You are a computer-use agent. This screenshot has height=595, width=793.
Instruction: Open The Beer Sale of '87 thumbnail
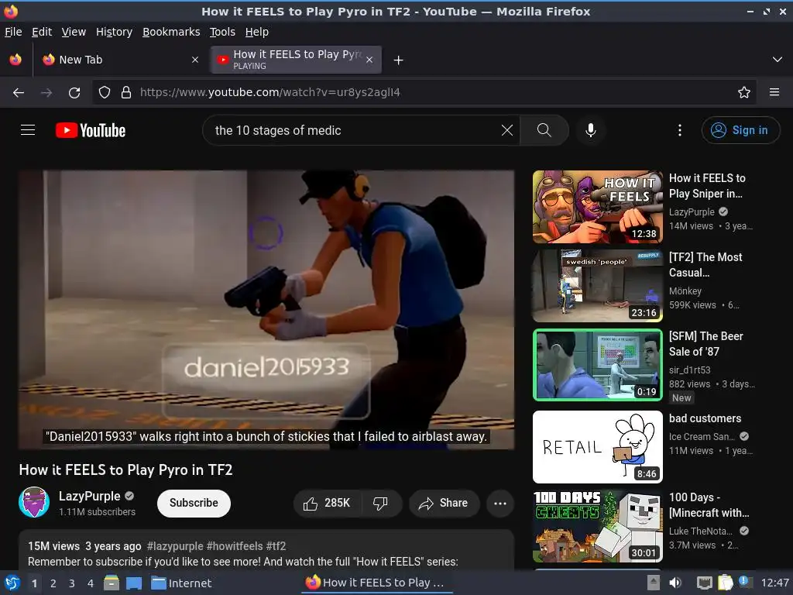(x=597, y=365)
